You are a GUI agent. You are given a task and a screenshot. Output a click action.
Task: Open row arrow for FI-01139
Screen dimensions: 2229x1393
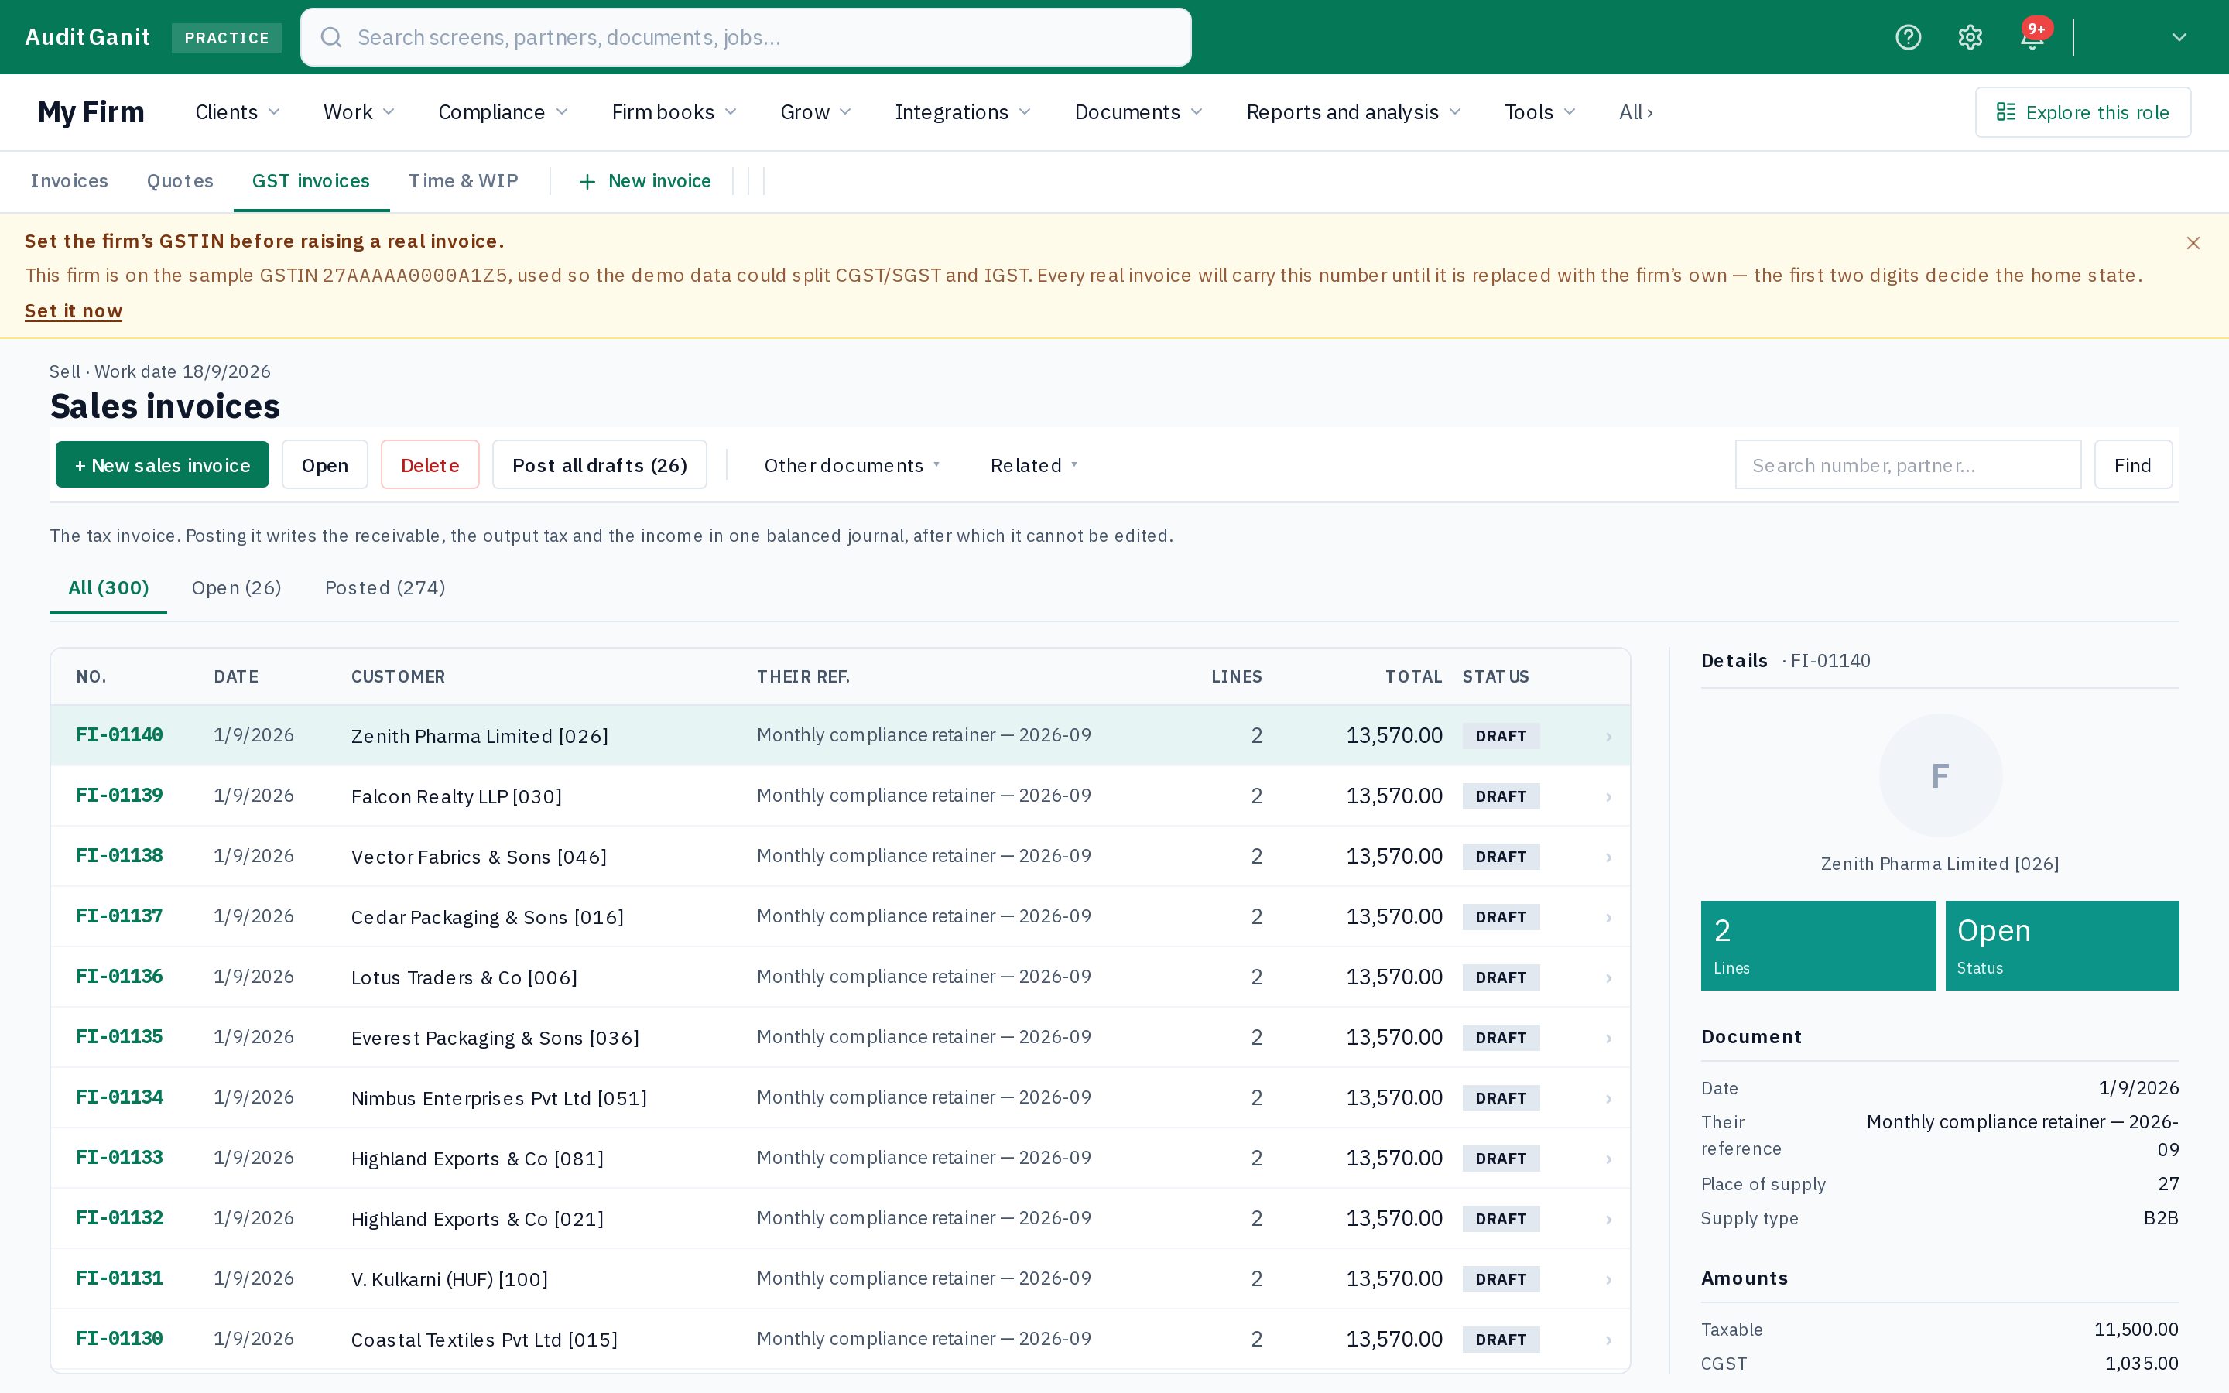pos(1608,797)
